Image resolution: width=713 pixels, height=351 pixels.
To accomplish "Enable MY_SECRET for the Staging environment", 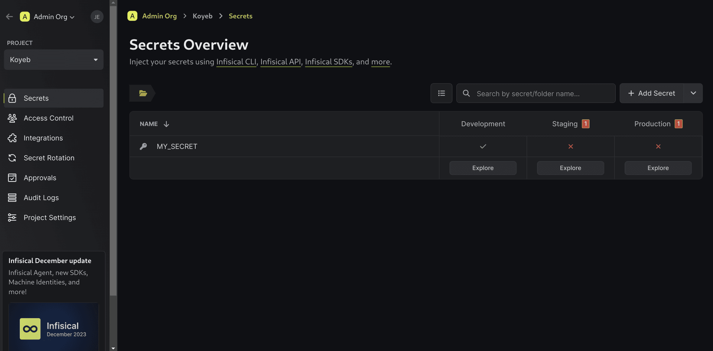I will 570,146.
